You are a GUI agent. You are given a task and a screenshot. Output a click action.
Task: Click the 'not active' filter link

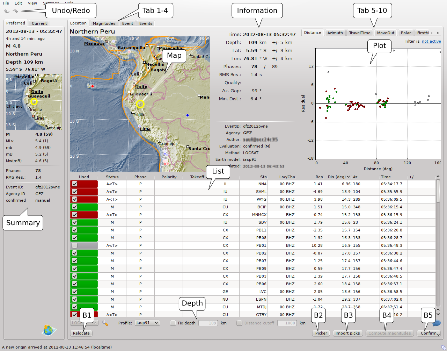[x=431, y=41]
